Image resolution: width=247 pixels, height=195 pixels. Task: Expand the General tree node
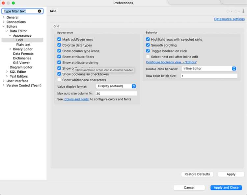pos(4,17)
